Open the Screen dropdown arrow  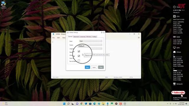pyautogui.click(x=101, y=45)
